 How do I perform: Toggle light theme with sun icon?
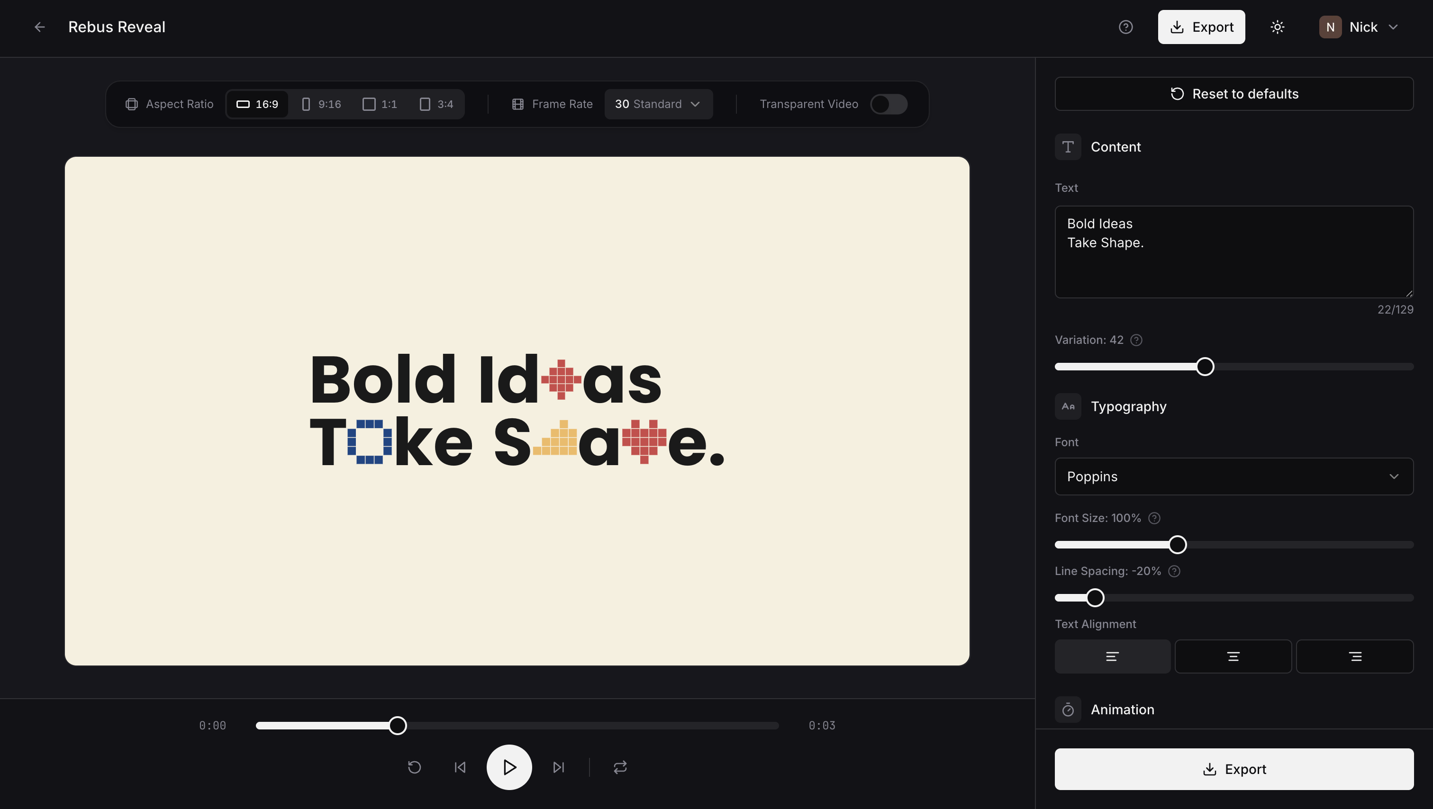1277,27
